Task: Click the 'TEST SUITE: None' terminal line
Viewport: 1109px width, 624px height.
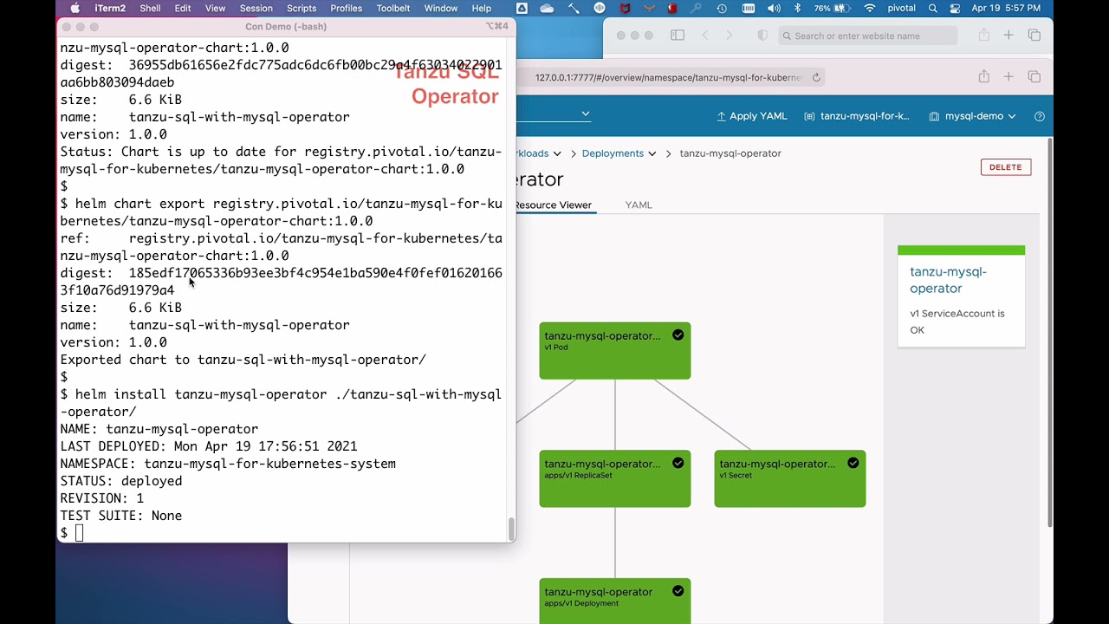Action: (x=121, y=516)
